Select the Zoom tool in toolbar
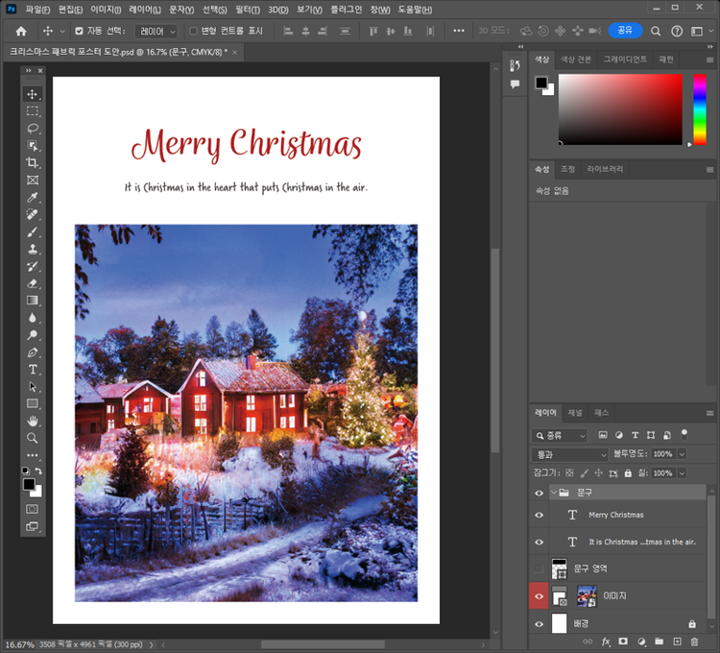Image resolution: width=720 pixels, height=653 pixels. pyautogui.click(x=33, y=438)
